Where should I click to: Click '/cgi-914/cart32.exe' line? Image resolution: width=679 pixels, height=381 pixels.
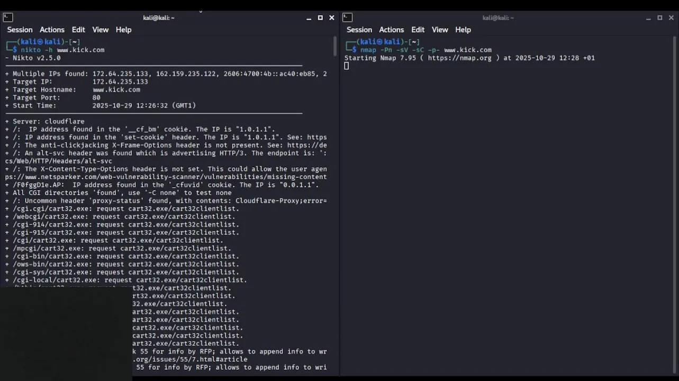coord(122,224)
